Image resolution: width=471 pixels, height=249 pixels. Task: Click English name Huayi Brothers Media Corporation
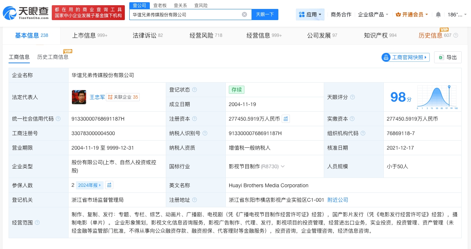(x=269, y=185)
